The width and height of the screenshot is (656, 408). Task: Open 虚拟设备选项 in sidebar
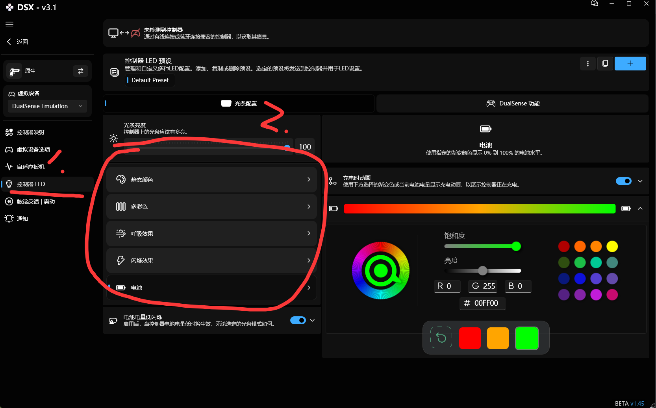click(47, 150)
